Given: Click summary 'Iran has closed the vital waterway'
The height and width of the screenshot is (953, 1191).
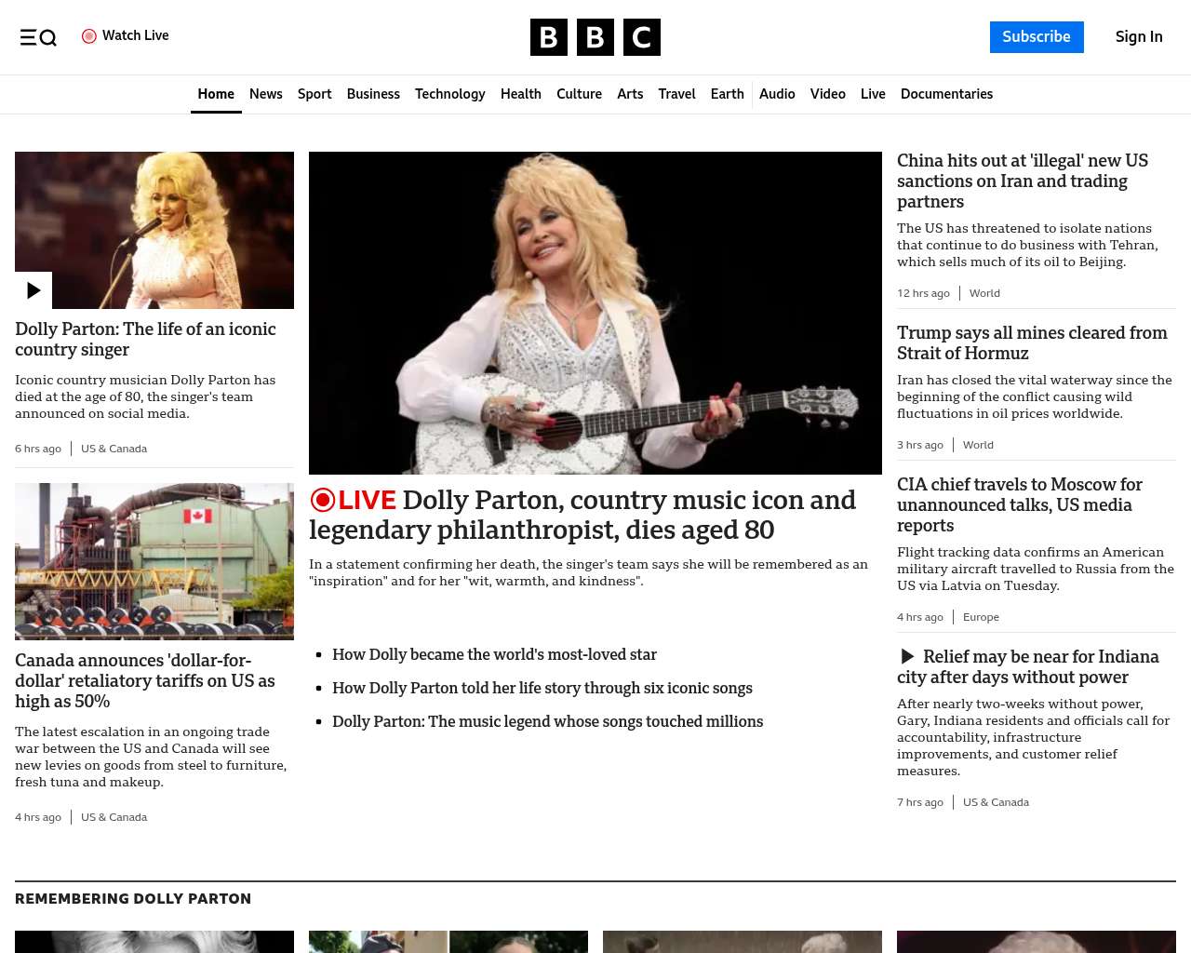Looking at the screenshot, I should click(1035, 396).
